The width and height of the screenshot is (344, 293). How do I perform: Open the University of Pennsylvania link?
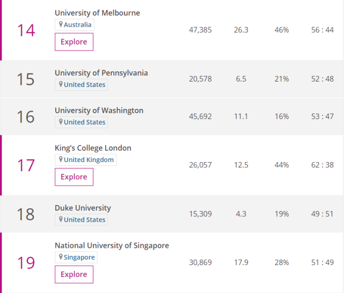[x=101, y=73]
